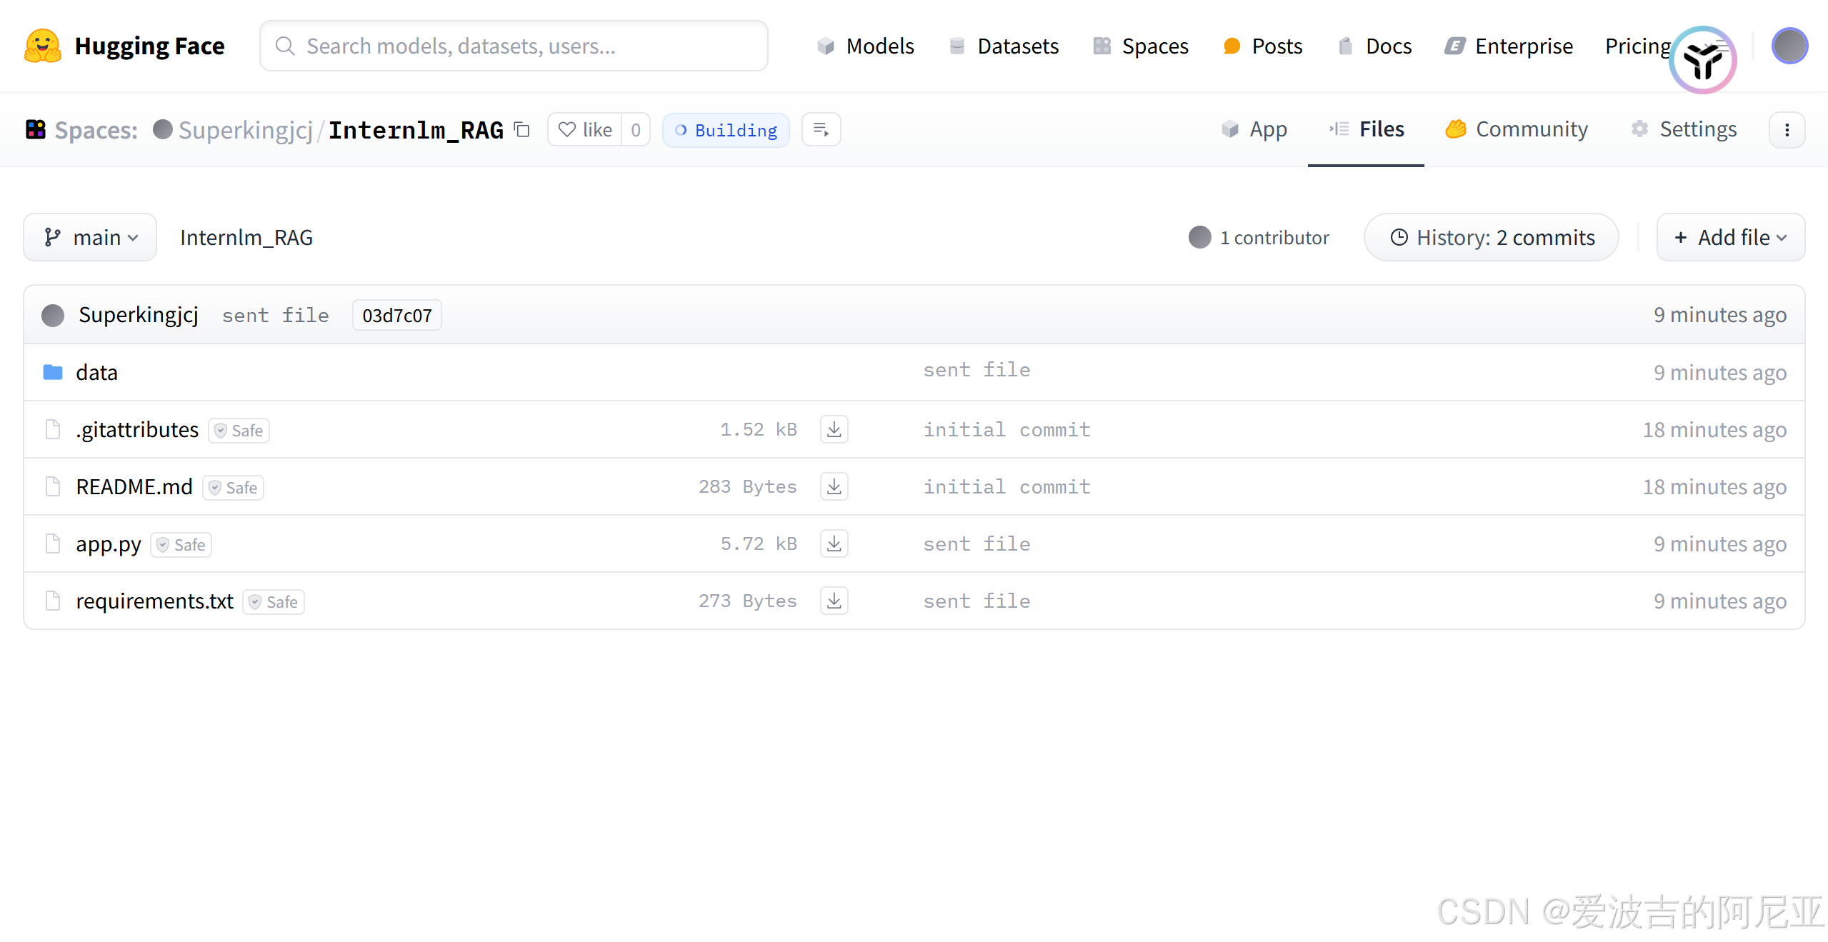Screen dimensions: 1828x942
Task: Click the search models input field
Action: click(514, 46)
